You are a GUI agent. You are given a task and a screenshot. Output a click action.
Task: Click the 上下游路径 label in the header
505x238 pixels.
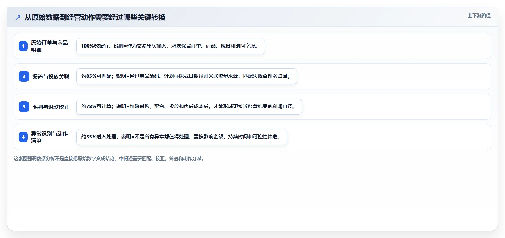pos(479,15)
